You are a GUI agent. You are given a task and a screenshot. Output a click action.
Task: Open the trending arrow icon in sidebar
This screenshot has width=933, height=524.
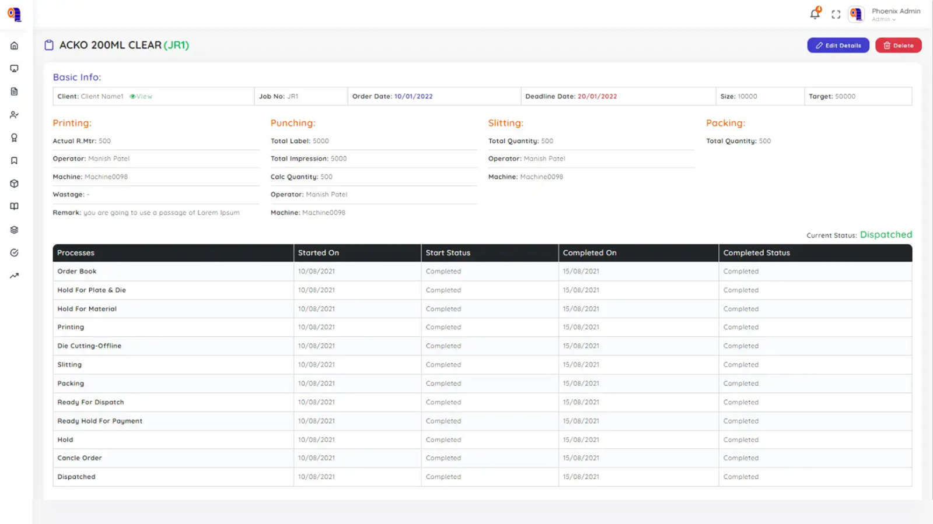[x=14, y=276]
